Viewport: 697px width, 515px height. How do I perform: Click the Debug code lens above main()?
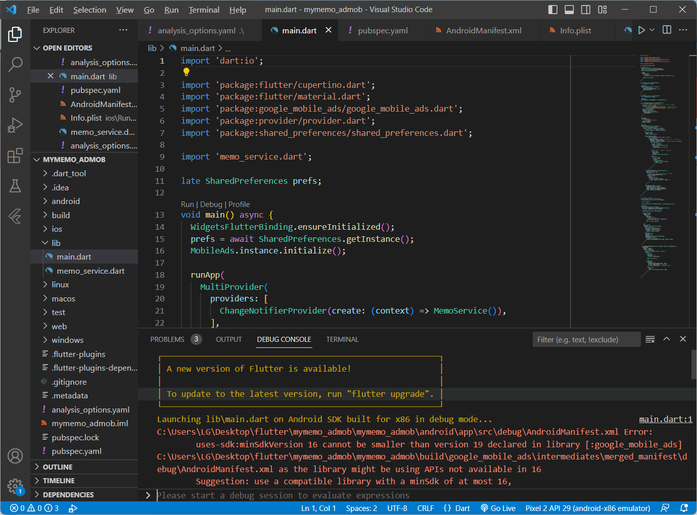pos(211,204)
